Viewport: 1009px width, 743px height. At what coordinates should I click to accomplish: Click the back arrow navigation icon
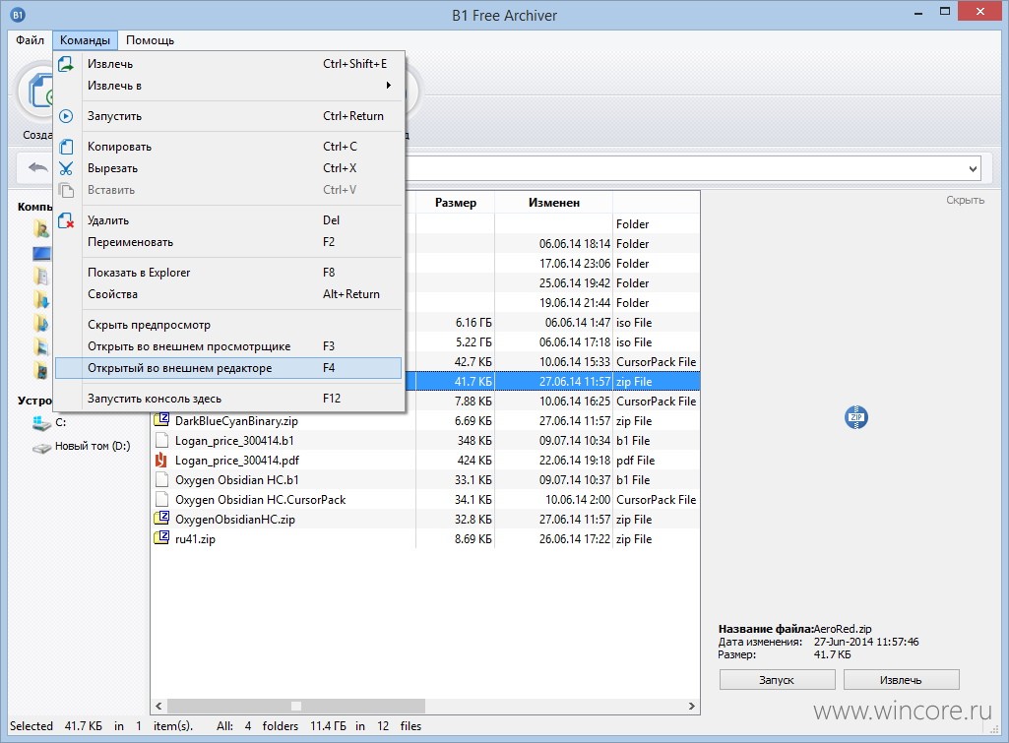[x=38, y=168]
